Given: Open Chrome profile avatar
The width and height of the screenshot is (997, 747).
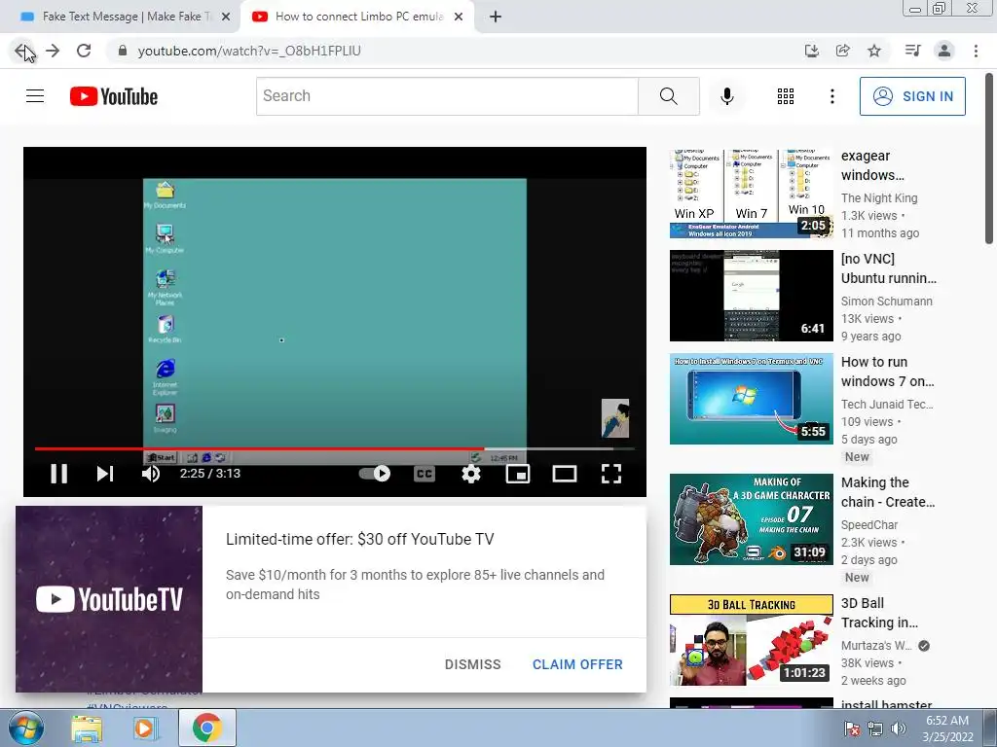Looking at the screenshot, I should (x=944, y=51).
